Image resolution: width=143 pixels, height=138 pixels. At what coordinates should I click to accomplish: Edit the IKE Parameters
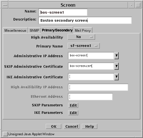point(73,113)
